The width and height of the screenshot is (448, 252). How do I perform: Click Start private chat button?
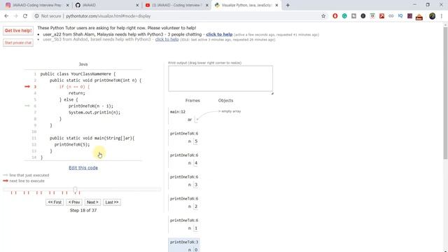click(x=18, y=43)
